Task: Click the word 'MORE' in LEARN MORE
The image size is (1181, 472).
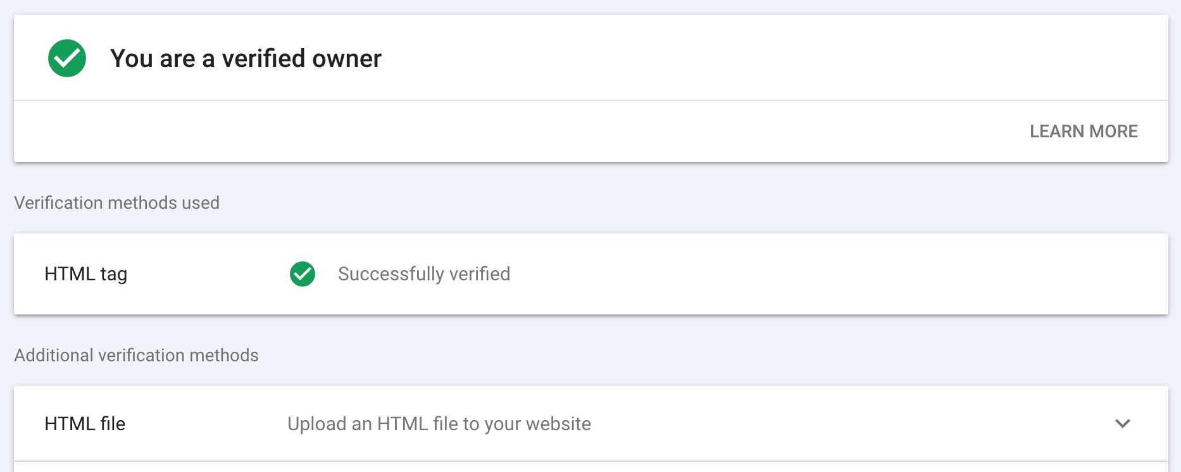Action: click(x=1114, y=131)
